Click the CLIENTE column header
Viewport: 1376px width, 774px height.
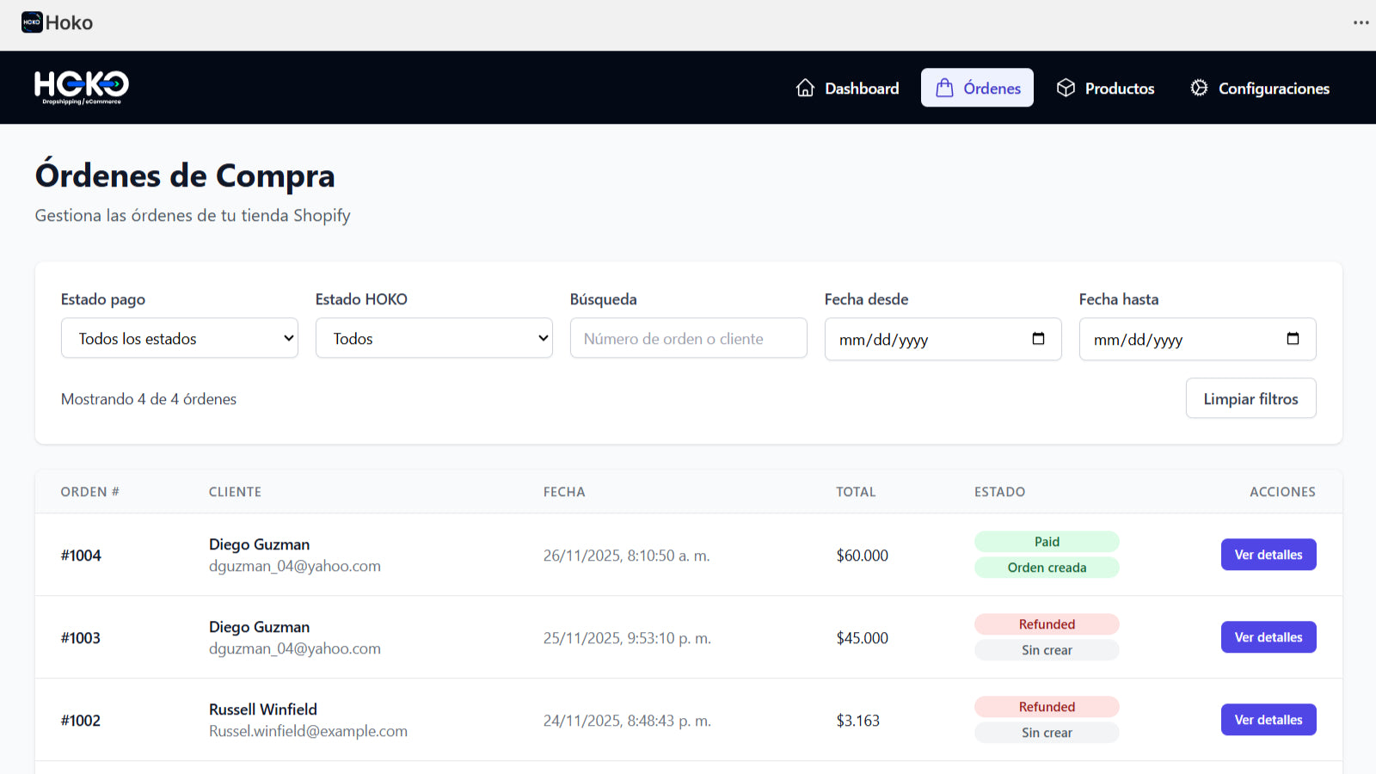(x=235, y=492)
